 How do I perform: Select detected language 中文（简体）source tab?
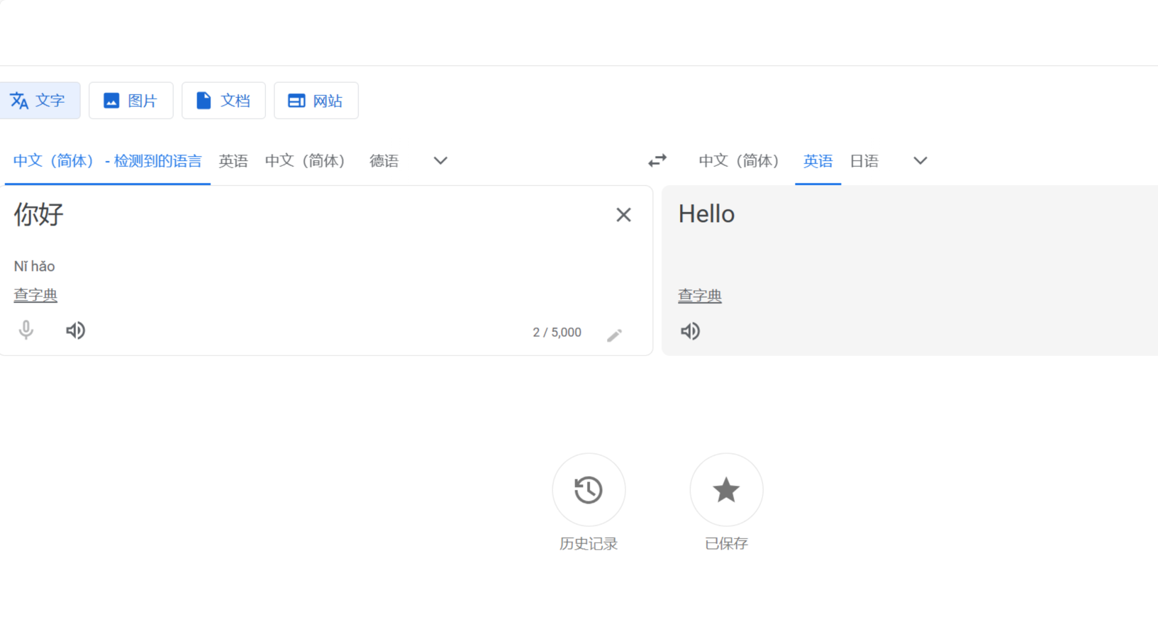coord(107,161)
